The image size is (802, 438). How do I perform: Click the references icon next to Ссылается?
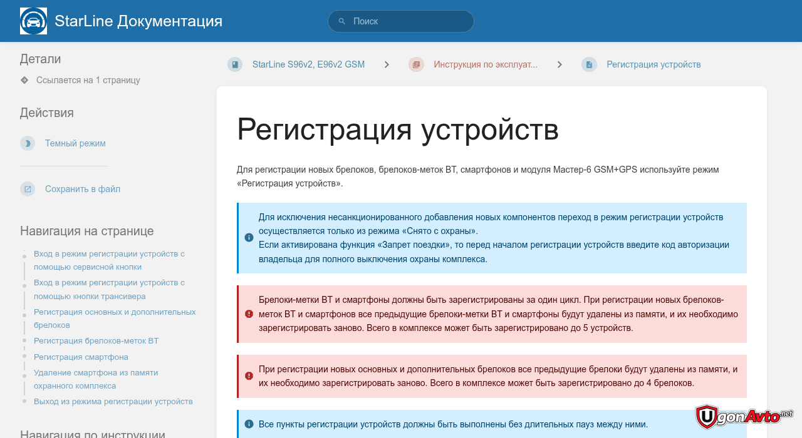click(24, 80)
